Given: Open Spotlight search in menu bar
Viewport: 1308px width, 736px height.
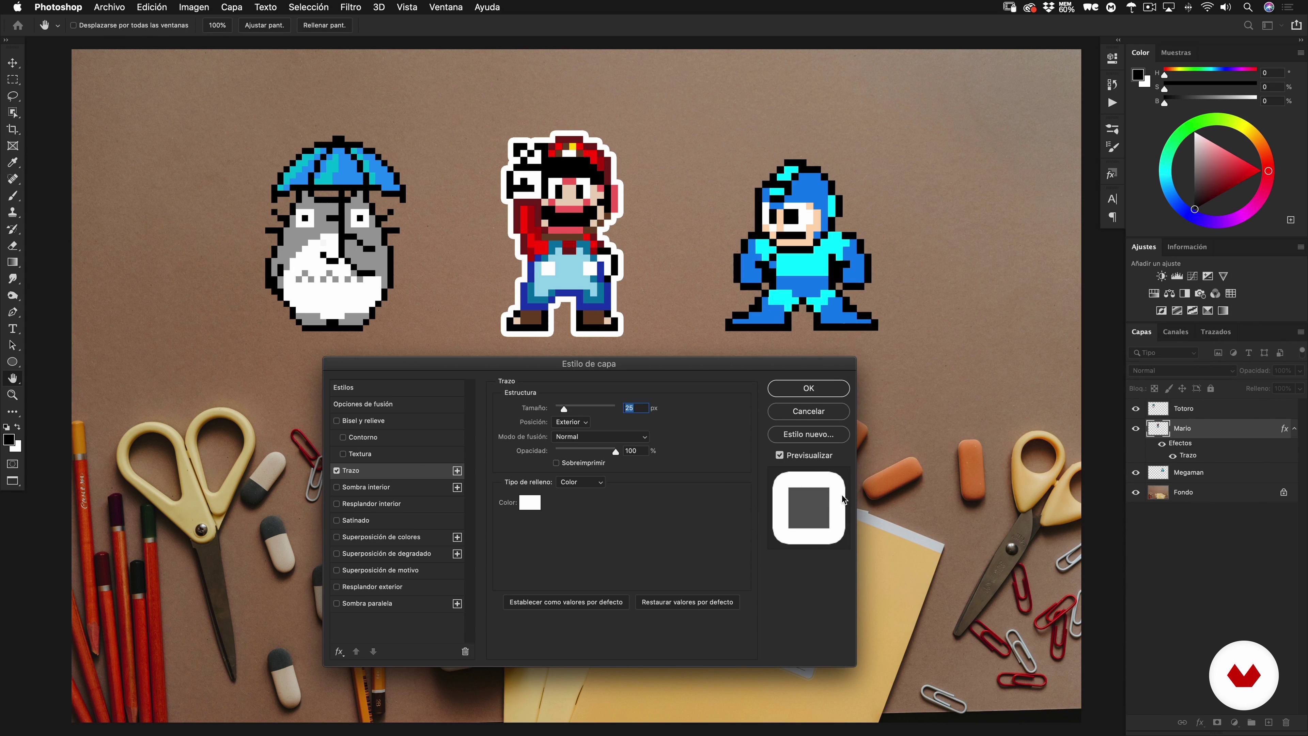Looking at the screenshot, I should (x=1248, y=7).
